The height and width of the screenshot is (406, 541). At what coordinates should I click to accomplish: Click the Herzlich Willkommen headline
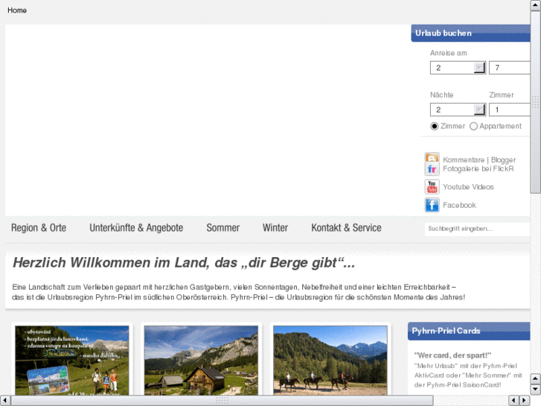pos(184,263)
